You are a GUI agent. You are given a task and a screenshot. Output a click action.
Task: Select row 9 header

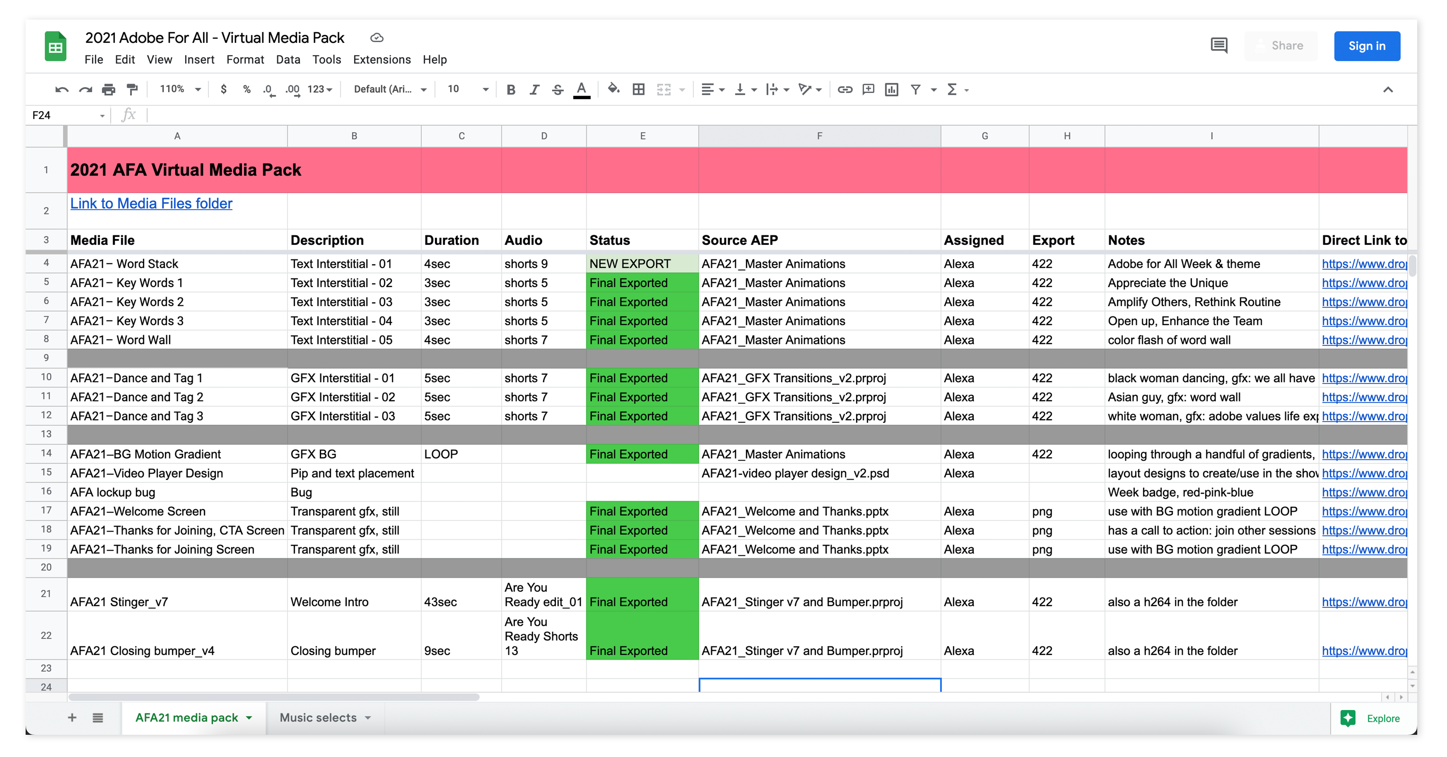pos(46,358)
